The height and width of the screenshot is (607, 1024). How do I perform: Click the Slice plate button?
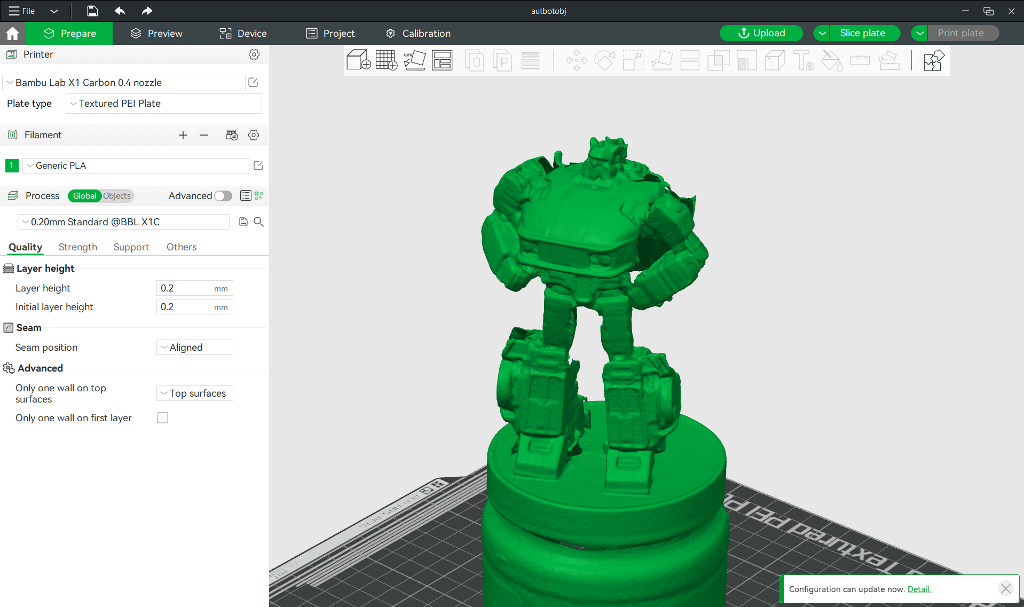[862, 33]
